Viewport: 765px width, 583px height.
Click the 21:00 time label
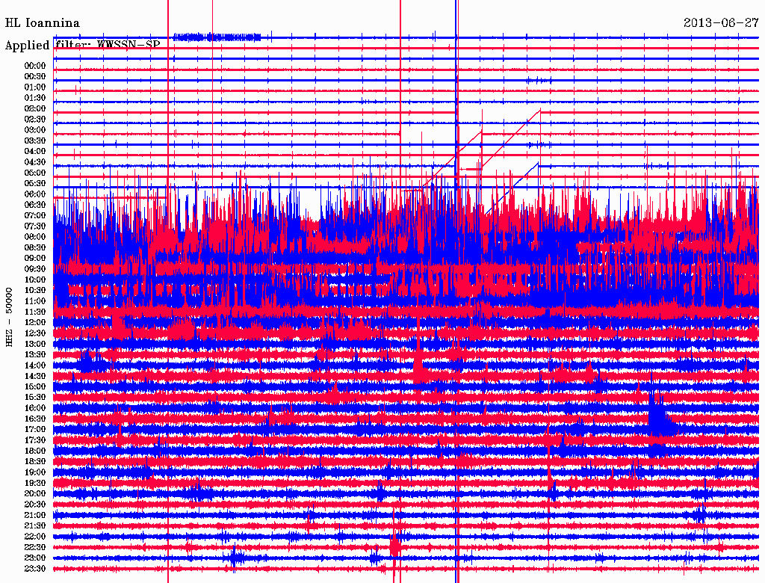tap(35, 516)
